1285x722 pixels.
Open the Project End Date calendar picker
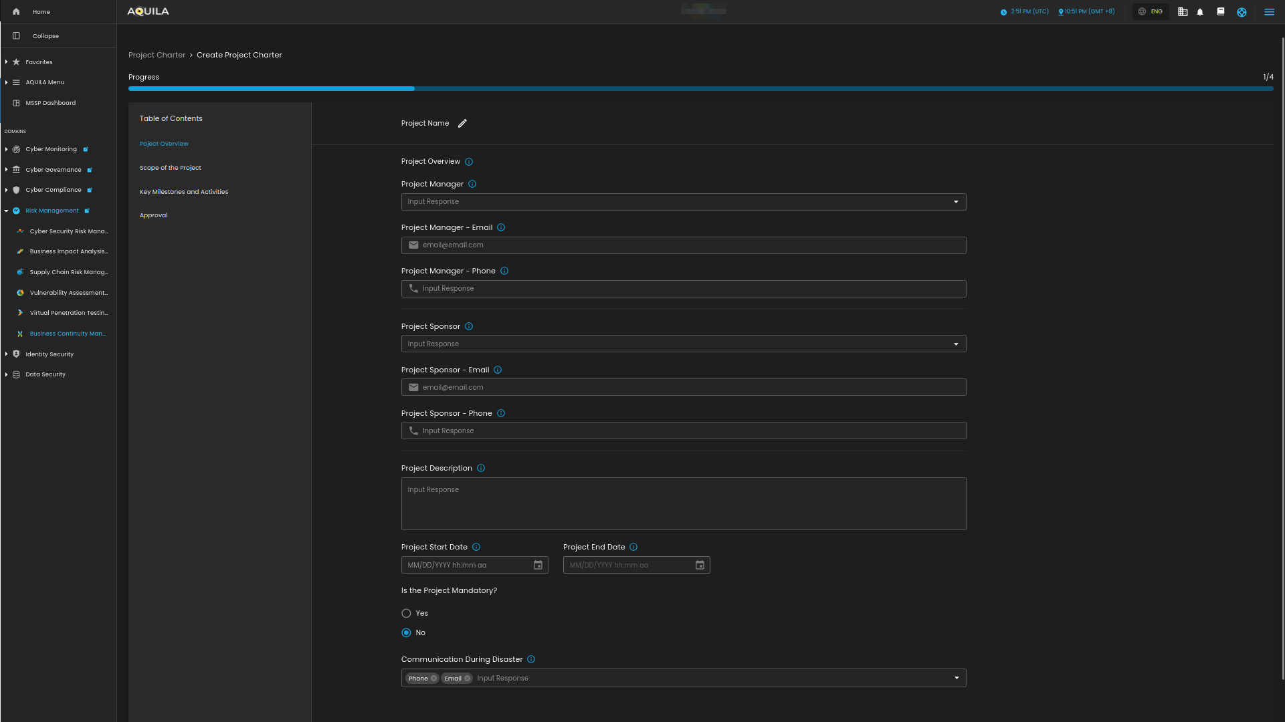700,566
